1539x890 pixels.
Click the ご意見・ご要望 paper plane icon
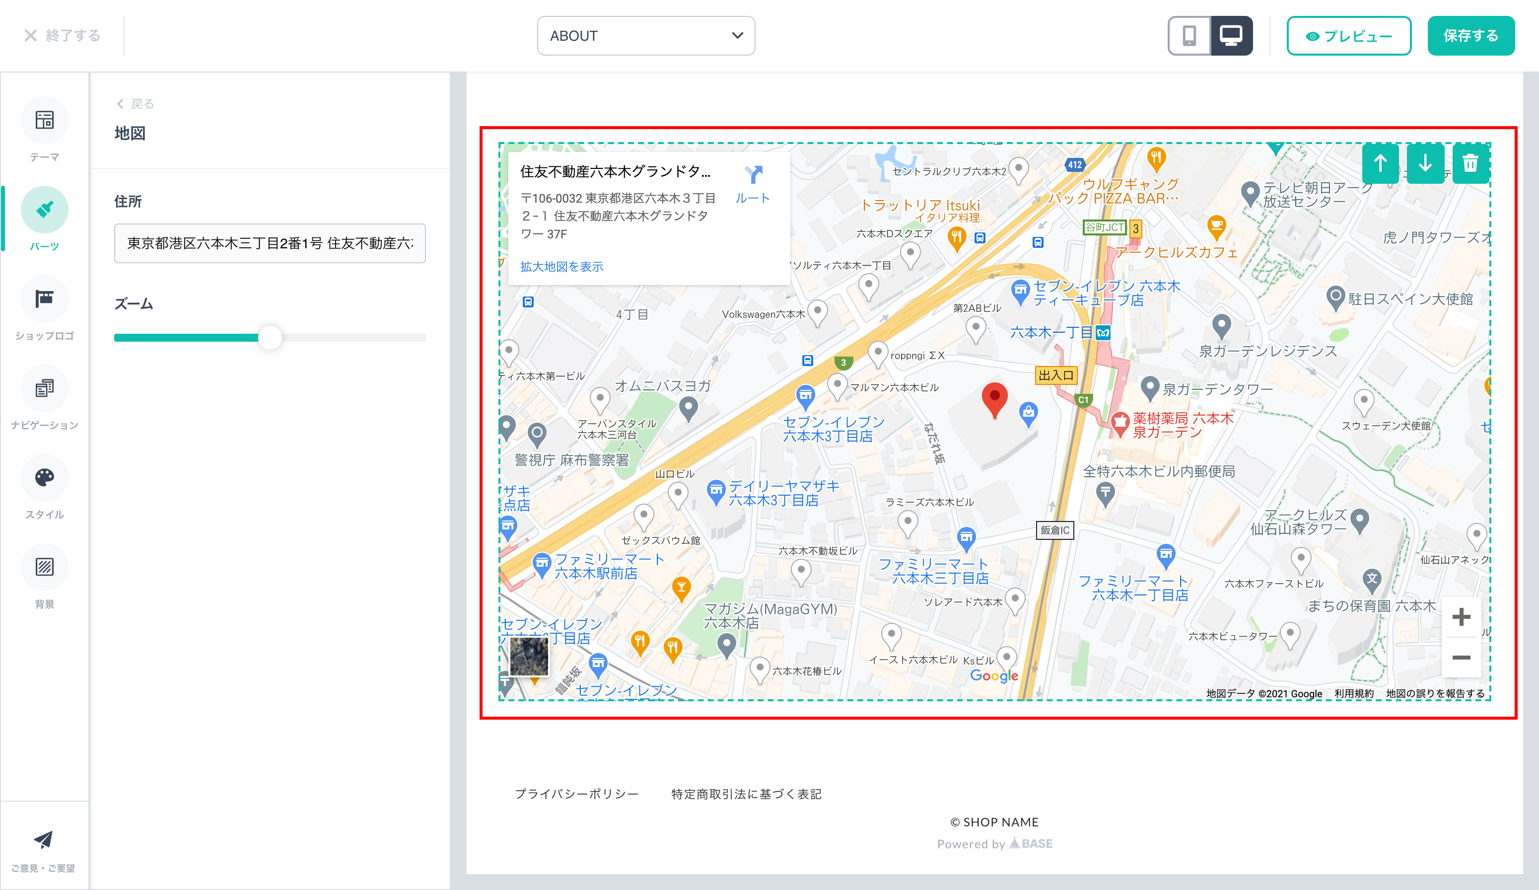pyautogui.click(x=43, y=840)
